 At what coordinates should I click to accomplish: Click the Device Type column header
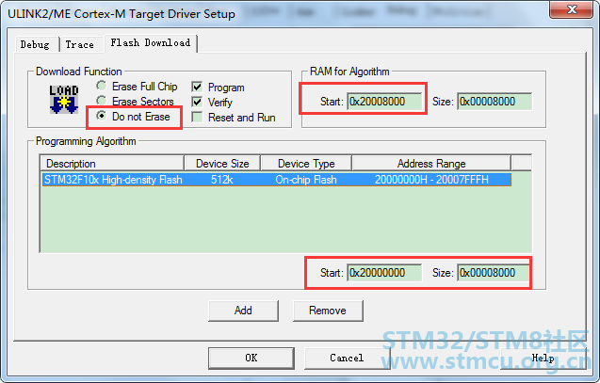306,164
